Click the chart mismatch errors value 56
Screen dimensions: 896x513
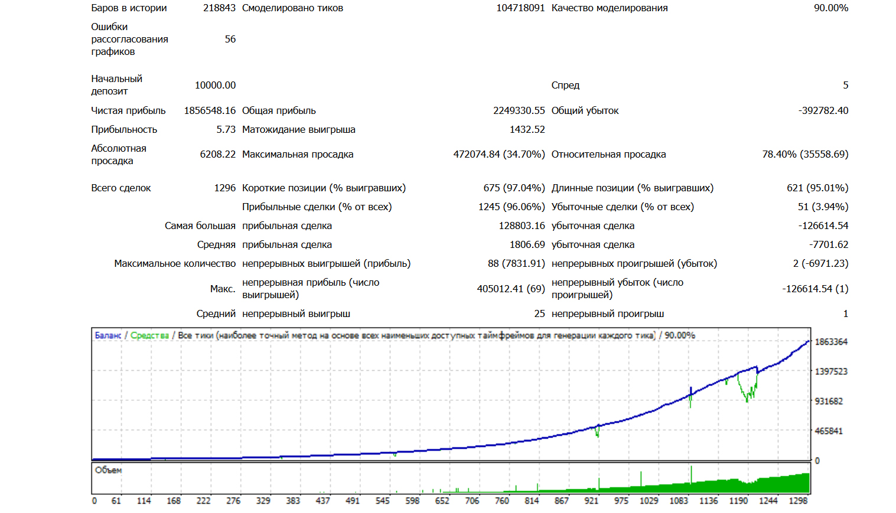230,39
